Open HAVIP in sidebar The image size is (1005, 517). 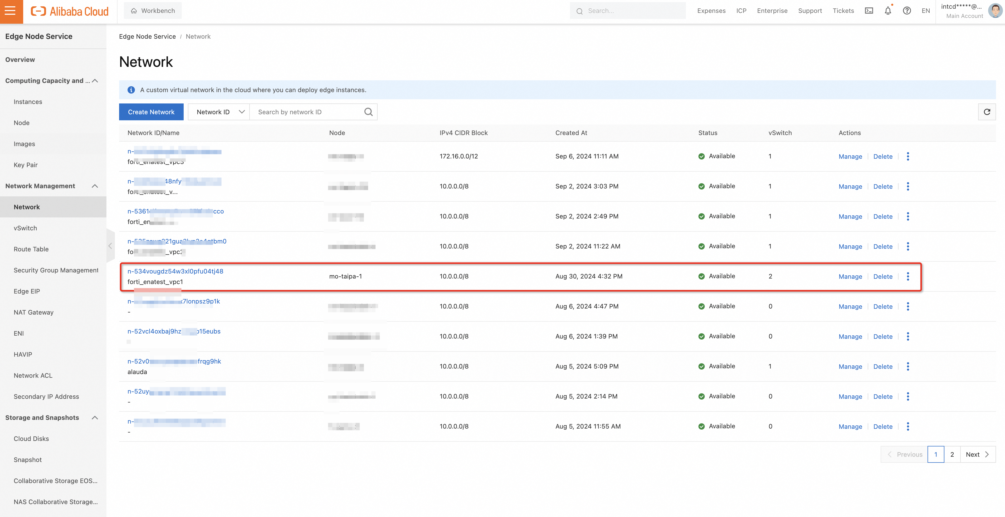23,354
